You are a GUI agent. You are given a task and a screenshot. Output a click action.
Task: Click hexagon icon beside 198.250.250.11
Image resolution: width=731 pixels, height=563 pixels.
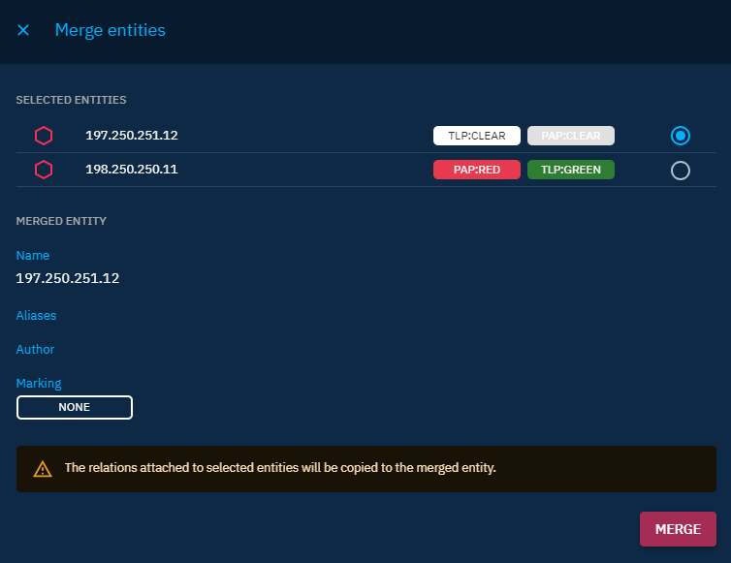click(x=44, y=170)
